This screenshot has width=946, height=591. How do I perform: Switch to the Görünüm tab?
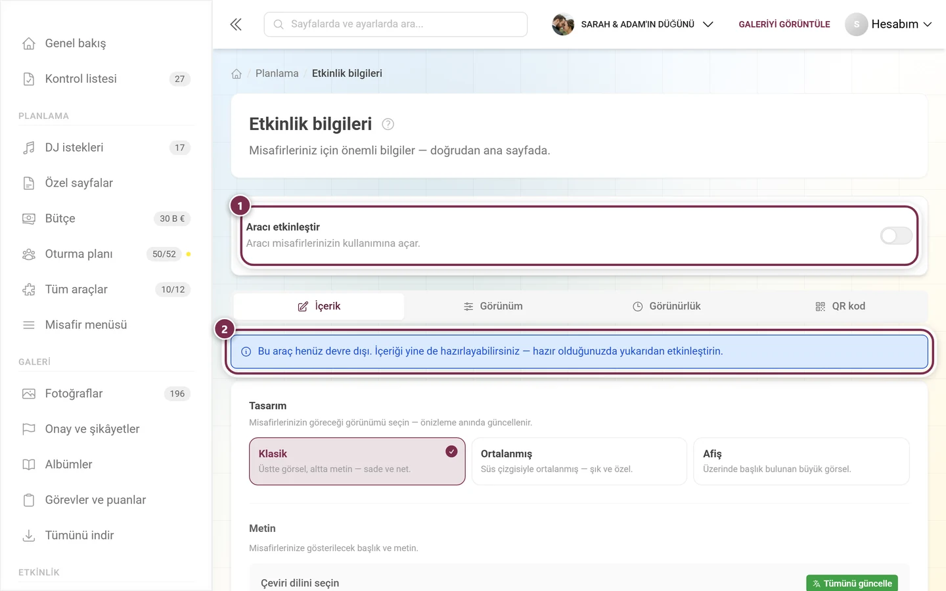(x=493, y=306)
